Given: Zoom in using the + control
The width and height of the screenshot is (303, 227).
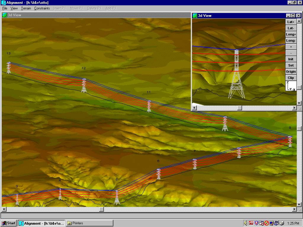Looking at the screenshot, I should [x=291, y=47].
